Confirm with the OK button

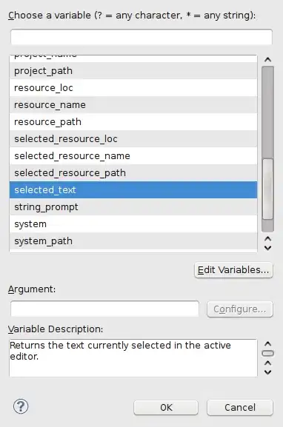coord(166,408)
